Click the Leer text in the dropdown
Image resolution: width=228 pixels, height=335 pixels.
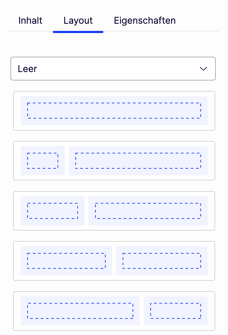[27, 69]
